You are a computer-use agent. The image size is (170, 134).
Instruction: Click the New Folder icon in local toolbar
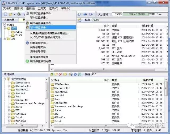(56, 74)
